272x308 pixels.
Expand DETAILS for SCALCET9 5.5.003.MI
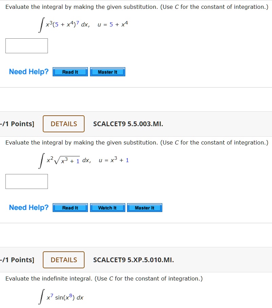point(64,124)
